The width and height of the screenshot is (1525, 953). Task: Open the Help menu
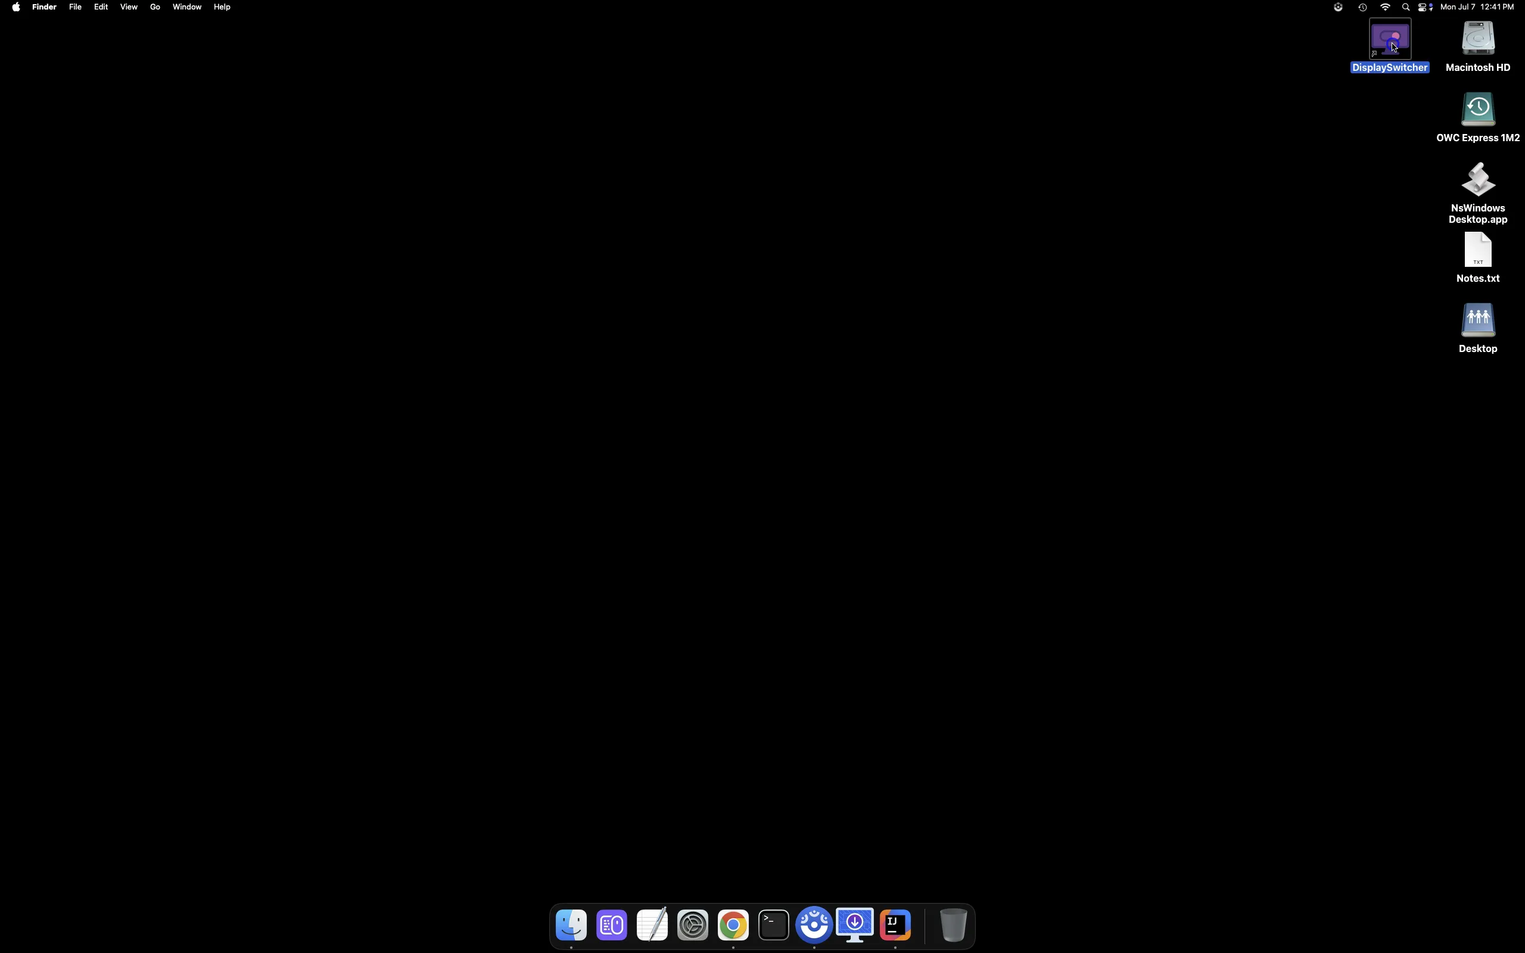coord(223,7)
